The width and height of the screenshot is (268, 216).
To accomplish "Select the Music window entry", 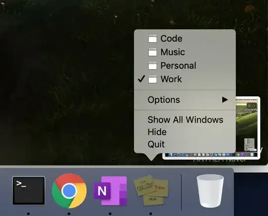I will pos(185,52).
